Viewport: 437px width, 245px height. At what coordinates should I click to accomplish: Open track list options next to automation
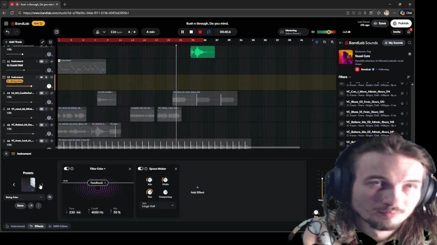tap(50, 42)
